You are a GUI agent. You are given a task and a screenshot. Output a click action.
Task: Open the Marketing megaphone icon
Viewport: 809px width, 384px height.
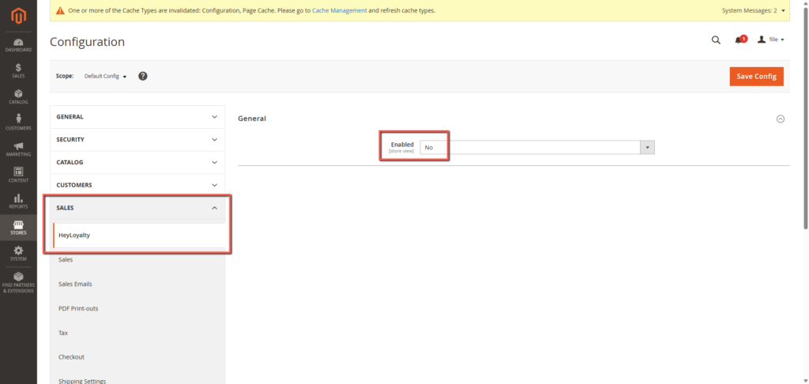17,149
